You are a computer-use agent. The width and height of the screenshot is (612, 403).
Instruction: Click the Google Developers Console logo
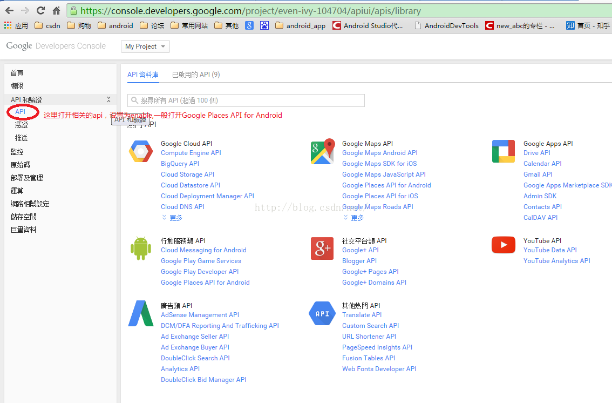[56, 46]
